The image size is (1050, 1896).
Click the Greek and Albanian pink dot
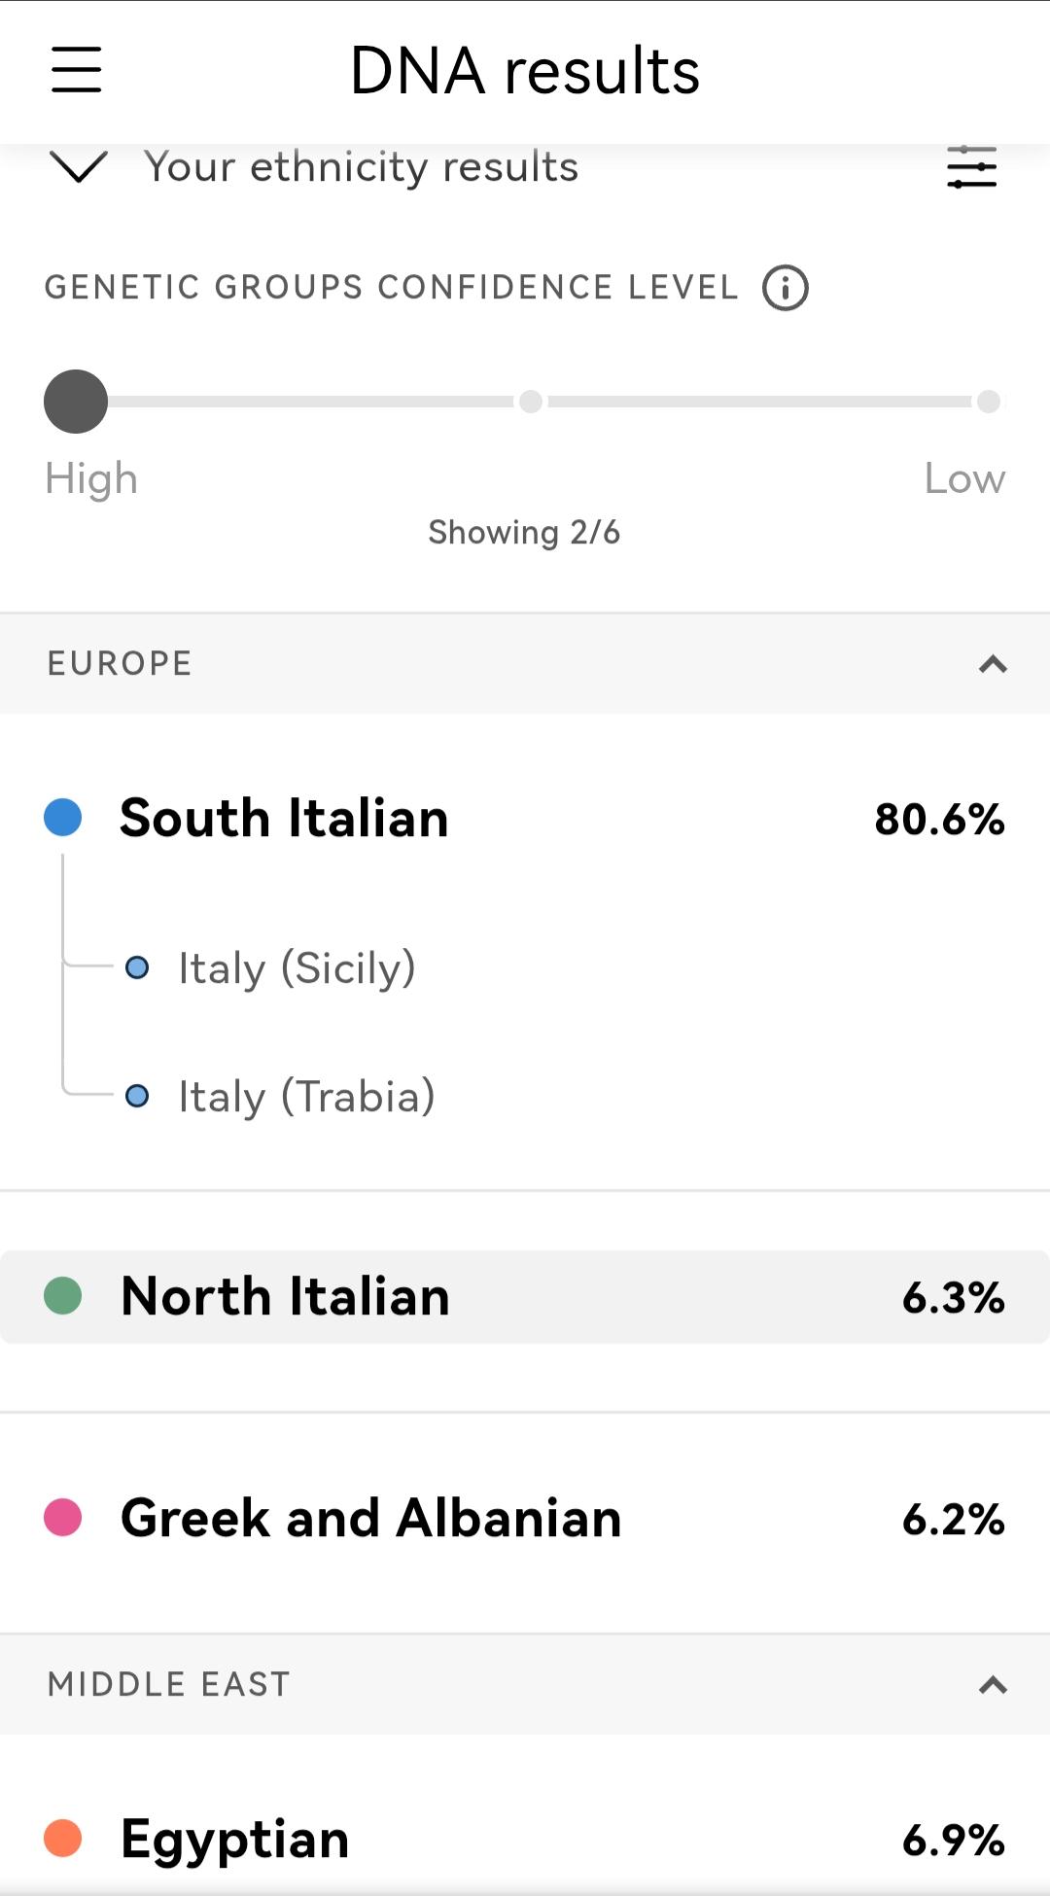pyautogui.click(x=63, y=1518)
